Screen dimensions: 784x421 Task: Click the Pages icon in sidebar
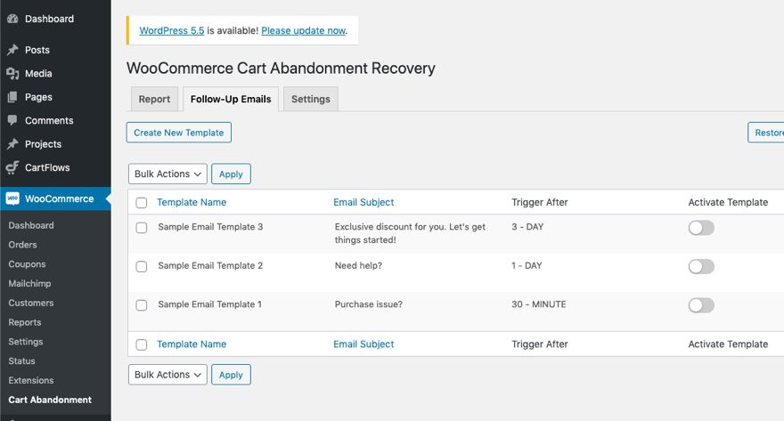(12, 97)
